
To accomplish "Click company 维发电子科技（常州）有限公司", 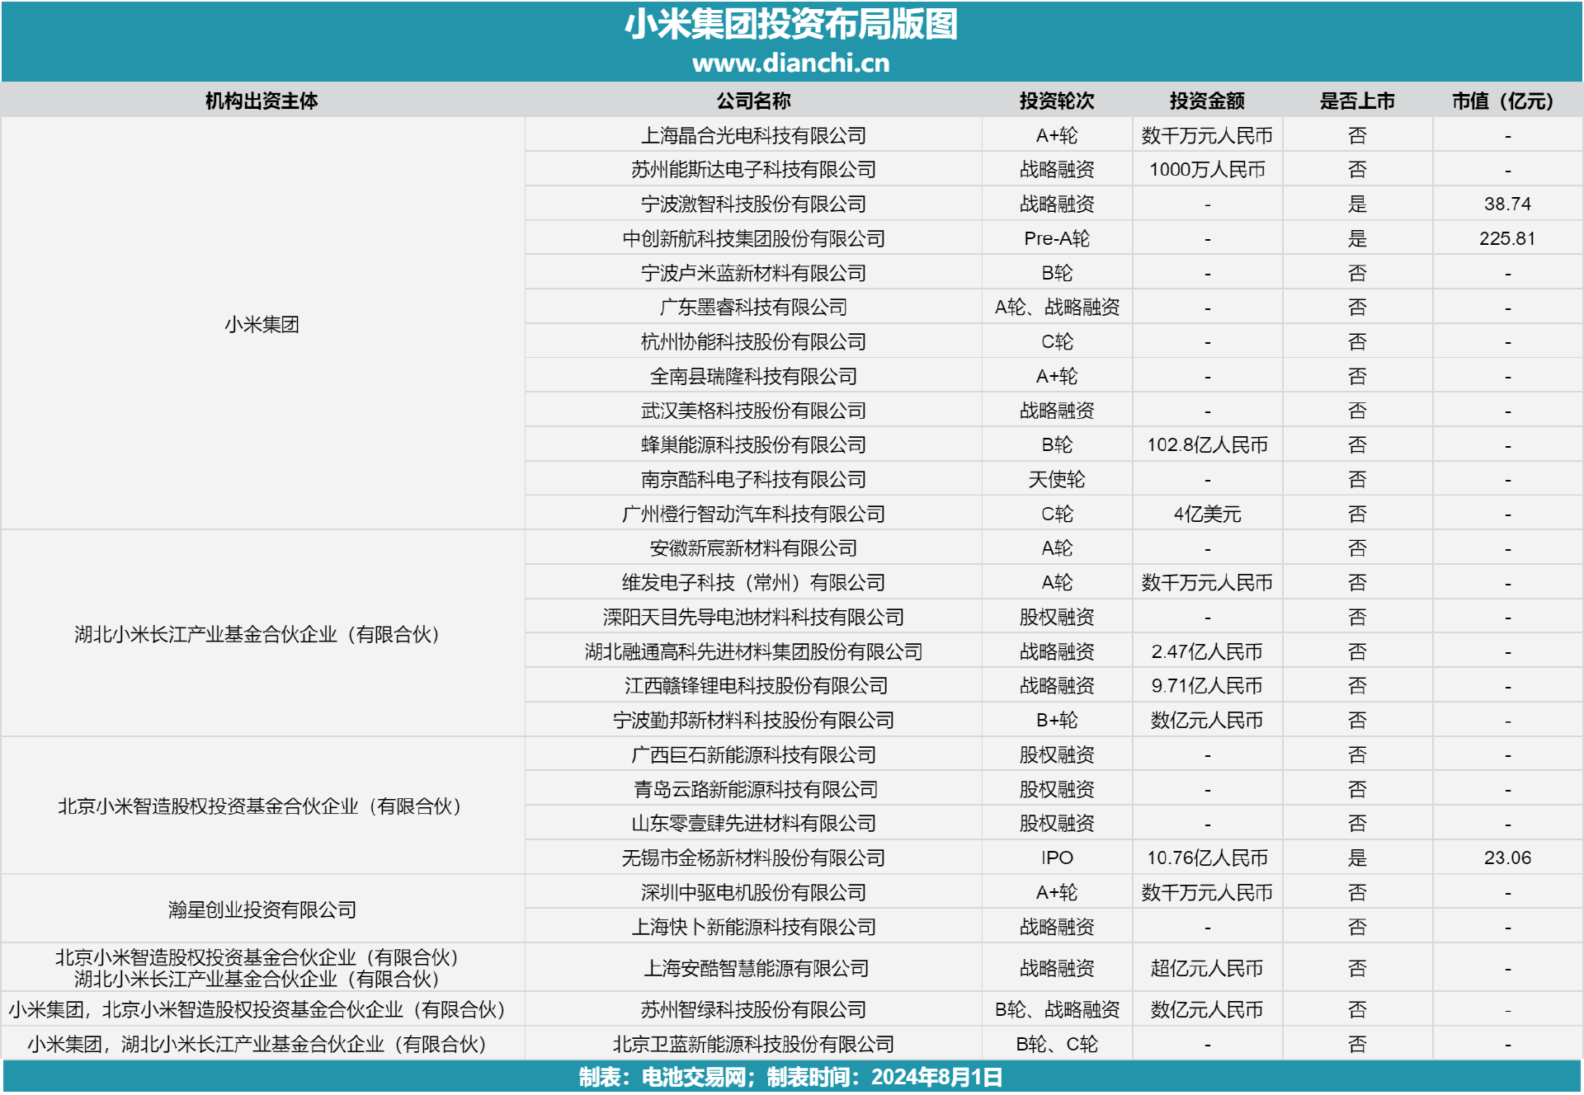I will coord(753,582).
